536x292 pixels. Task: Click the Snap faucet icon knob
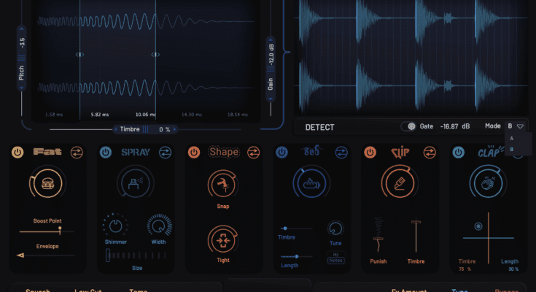click(223, 185)
